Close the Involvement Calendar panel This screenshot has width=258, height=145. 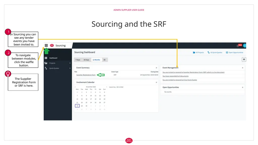156,82
